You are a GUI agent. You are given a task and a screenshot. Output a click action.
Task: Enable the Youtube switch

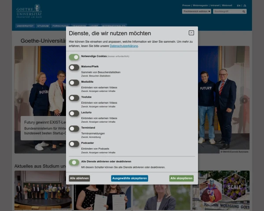point(74,98)
